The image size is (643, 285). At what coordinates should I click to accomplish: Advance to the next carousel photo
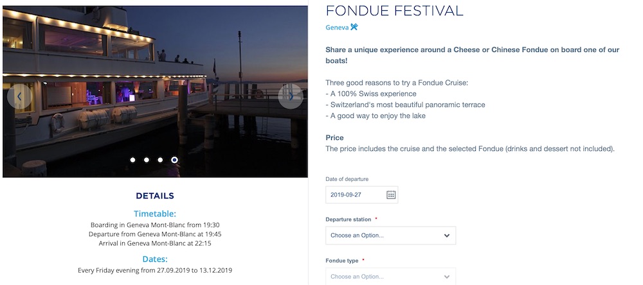pyautogui.click(x=291, y=96)
